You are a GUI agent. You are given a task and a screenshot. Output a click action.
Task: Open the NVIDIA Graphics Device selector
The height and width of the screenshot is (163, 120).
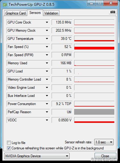click(x=37, y=156)
